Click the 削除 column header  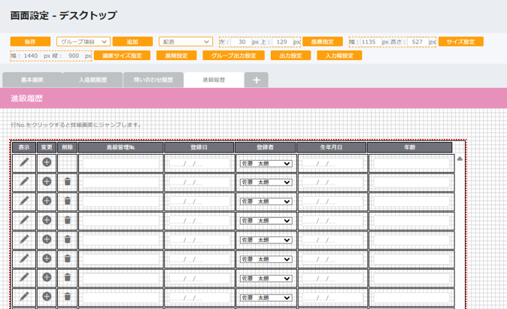point(67,147)
